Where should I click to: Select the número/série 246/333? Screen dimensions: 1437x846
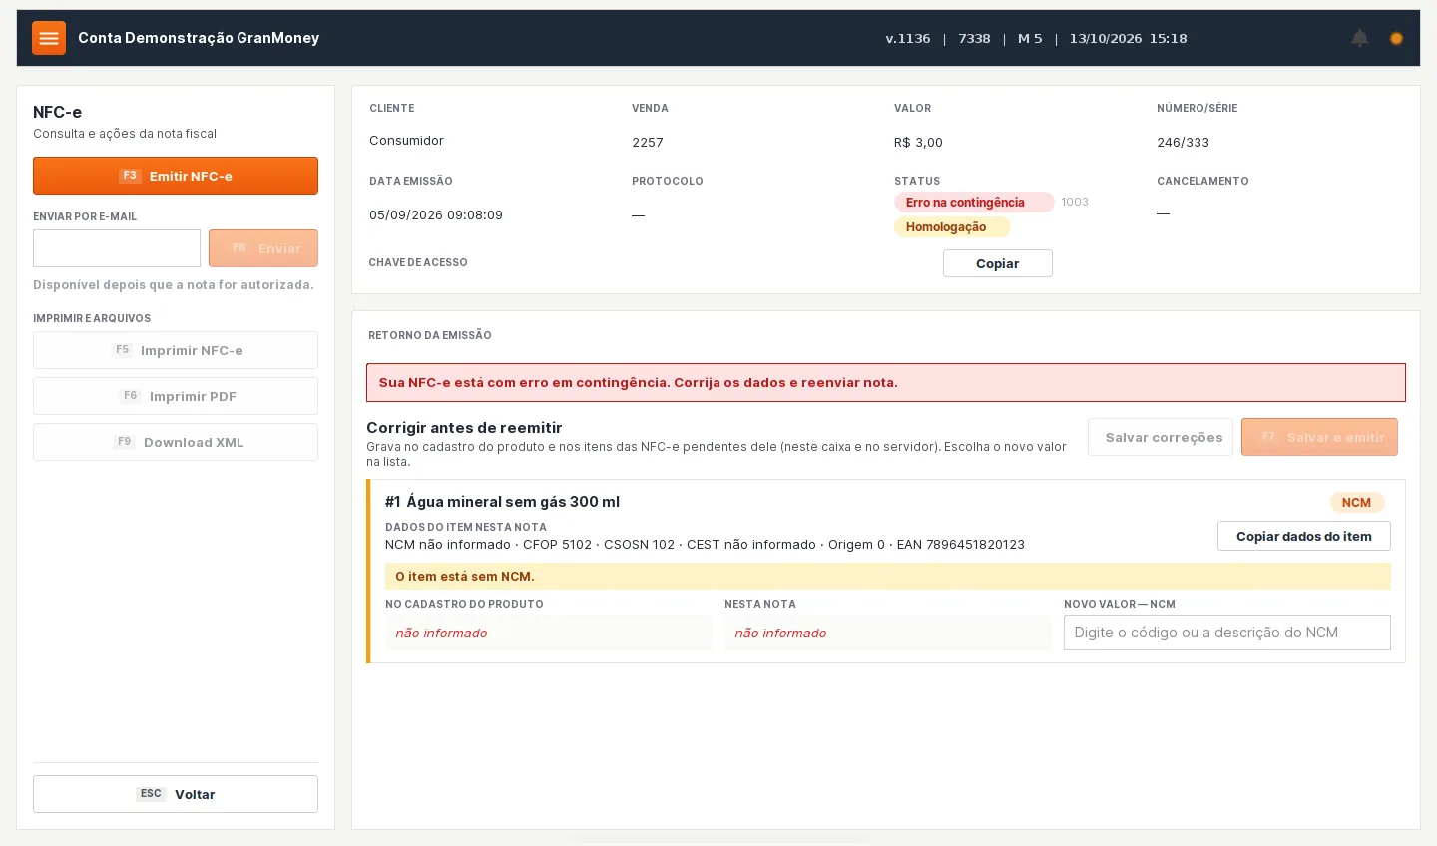pos(1184,143)
